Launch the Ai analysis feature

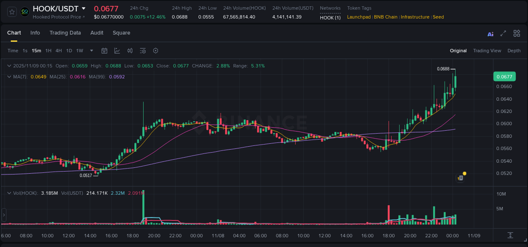coord(490,33)
